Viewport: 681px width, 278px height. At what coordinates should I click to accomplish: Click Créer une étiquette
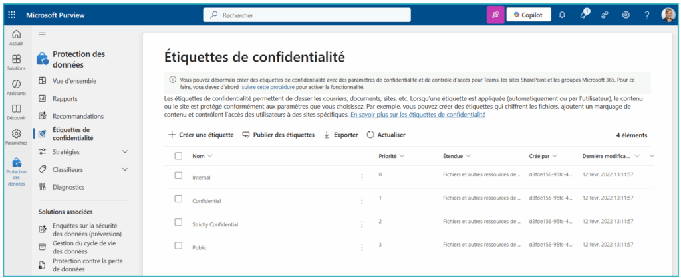201,135
